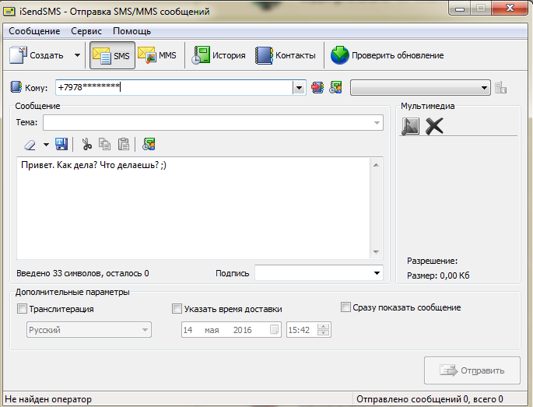This screenshot has width=533, height=407.
Task: Click the greyed operator info icon
Action: click(x=500, y=87)
